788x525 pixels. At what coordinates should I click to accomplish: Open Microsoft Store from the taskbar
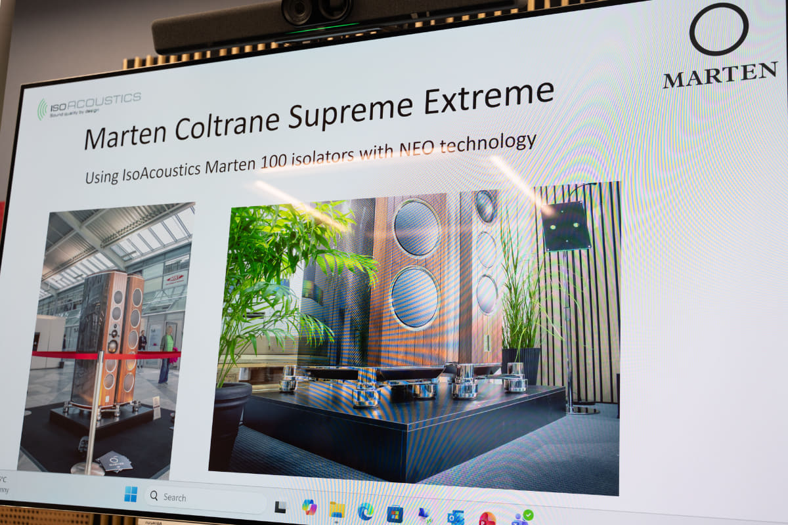pyautogui.click(x=395, y=513)
